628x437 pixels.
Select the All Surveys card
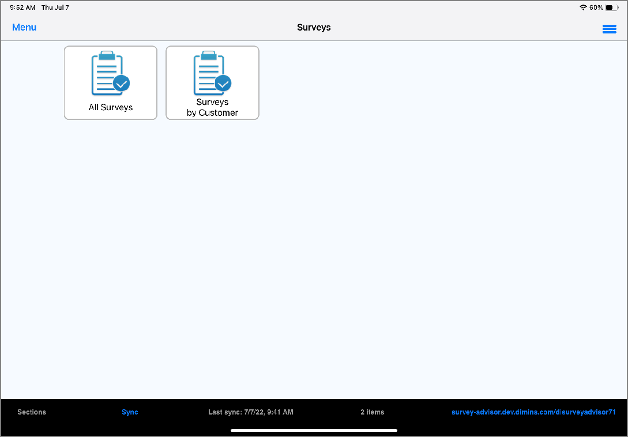click(110, 82)
